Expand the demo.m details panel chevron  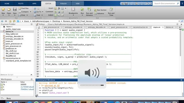click(31, 75)
